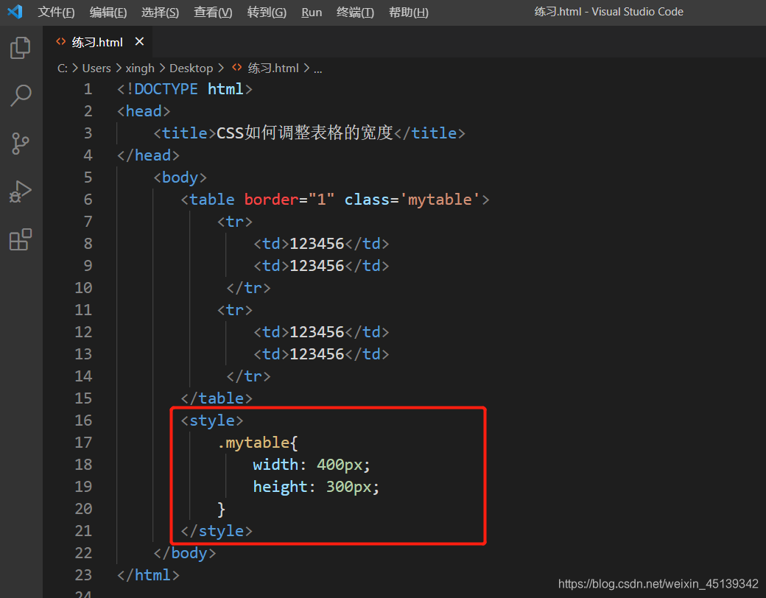Click the .mytable selector on line 17
This screenshot has height=598, width=766.
pyautogui.click(x=254, y=443)
